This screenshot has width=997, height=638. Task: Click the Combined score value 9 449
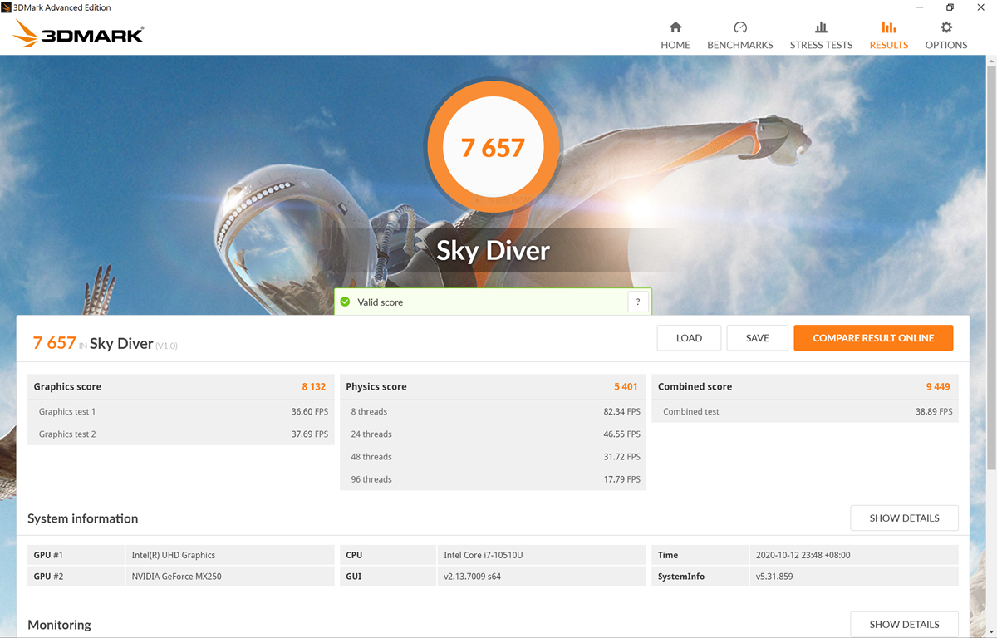pyautogui.click(x=938, y=387)
